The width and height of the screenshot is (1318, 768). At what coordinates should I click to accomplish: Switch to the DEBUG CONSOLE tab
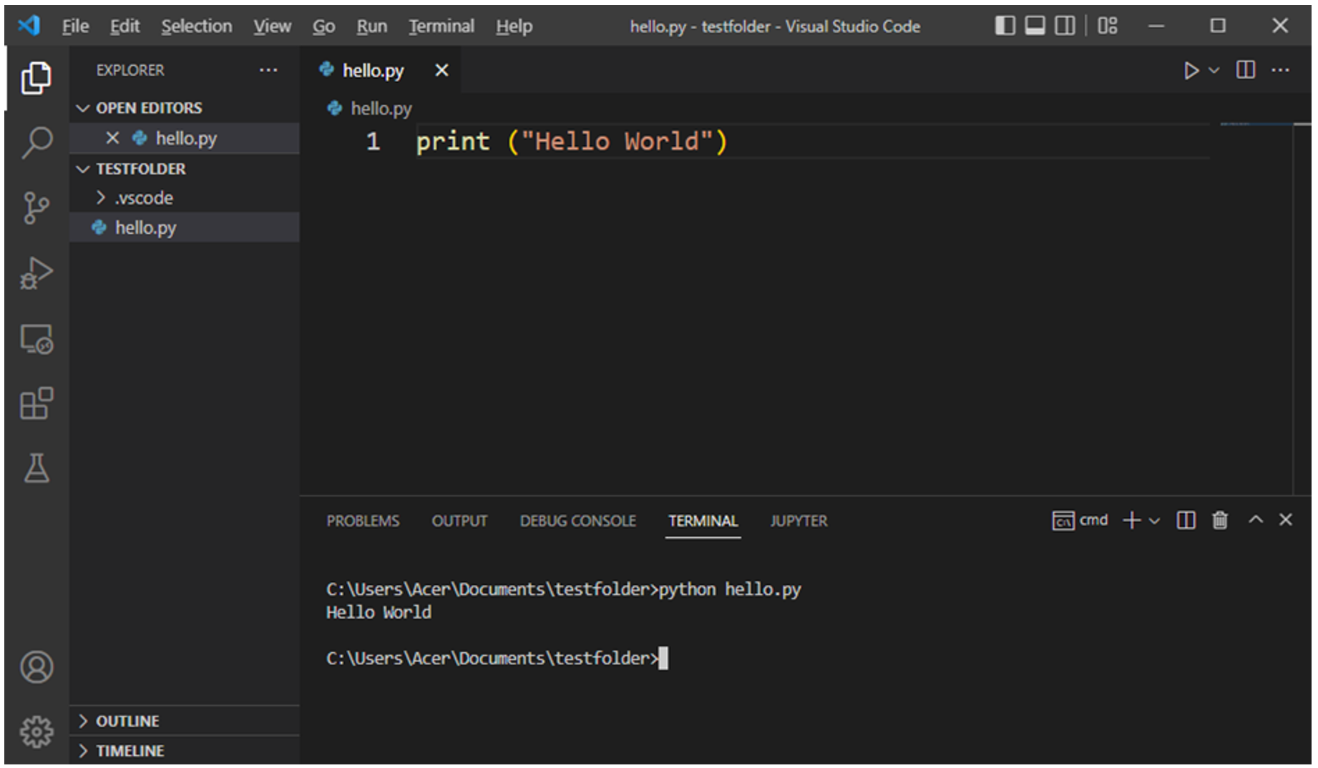click(x=577, y=521)
